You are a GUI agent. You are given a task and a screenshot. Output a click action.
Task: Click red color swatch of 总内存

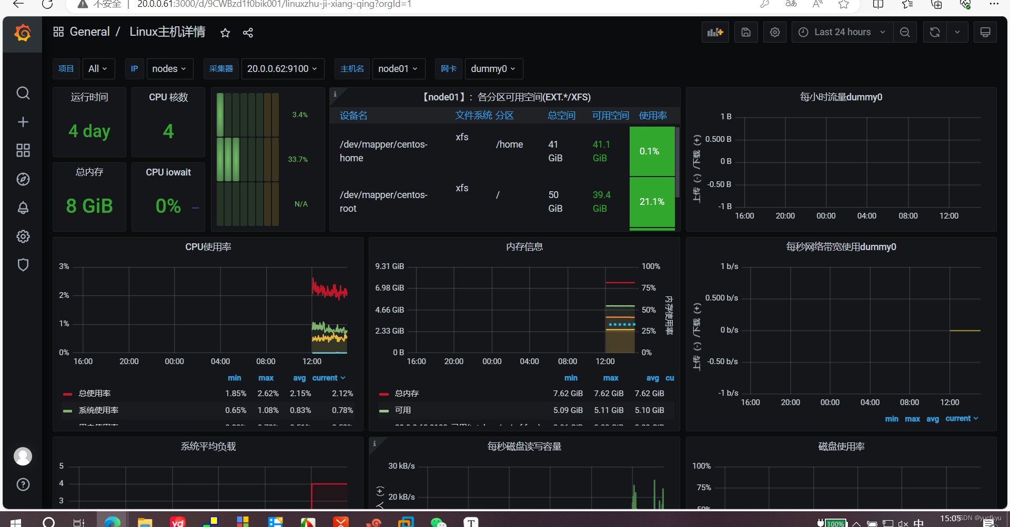coord(384,394)
